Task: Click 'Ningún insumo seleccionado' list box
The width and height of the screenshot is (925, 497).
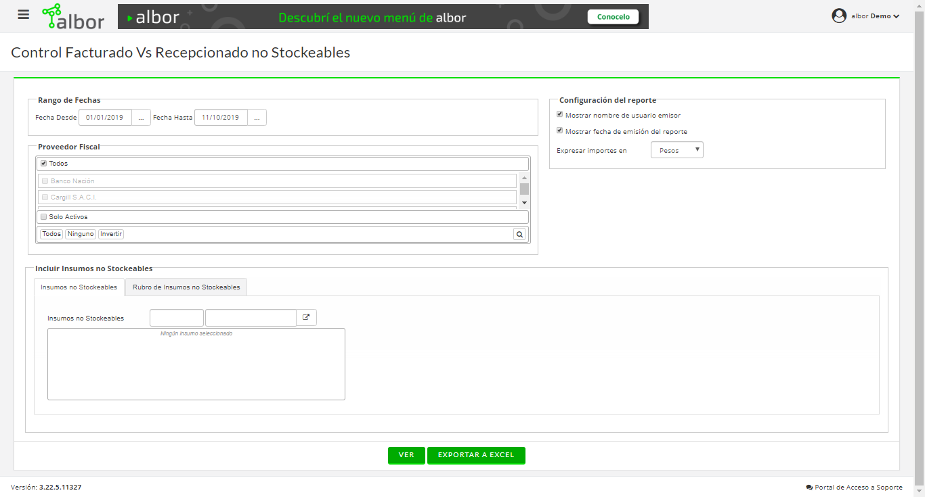Action: tap(196, 364)
